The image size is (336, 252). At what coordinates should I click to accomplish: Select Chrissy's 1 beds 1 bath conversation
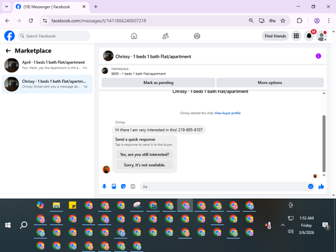click(x=47, y=84)
